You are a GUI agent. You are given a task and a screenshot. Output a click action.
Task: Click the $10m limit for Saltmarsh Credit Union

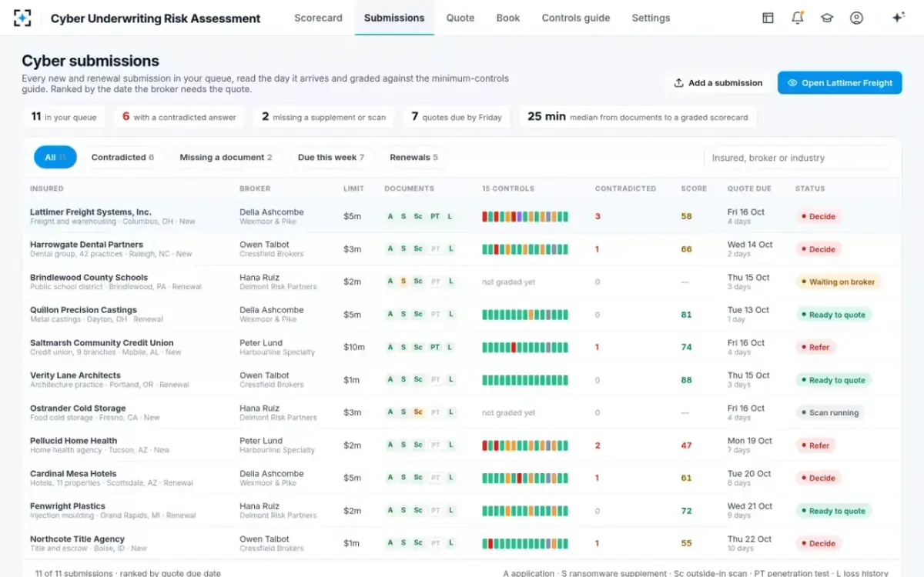[354, 348]
